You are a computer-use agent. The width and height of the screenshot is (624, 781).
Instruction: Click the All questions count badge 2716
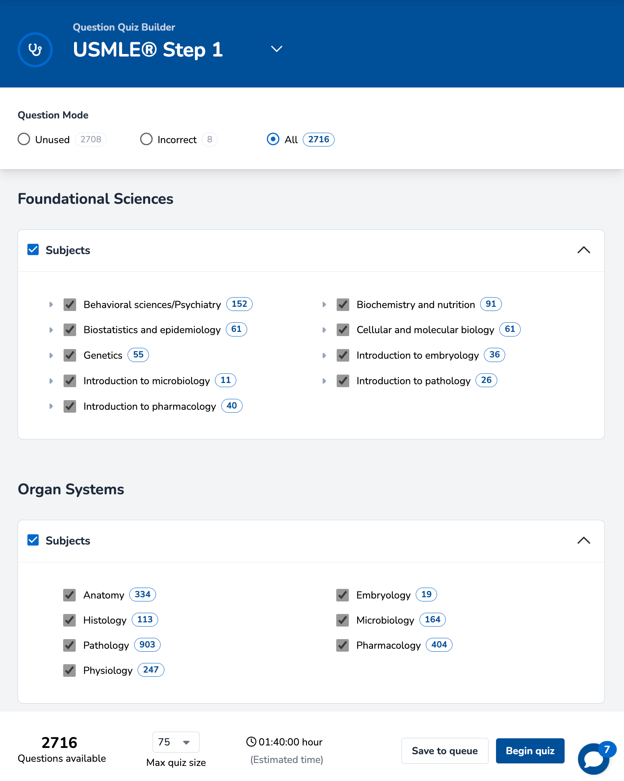click(318, 139)
